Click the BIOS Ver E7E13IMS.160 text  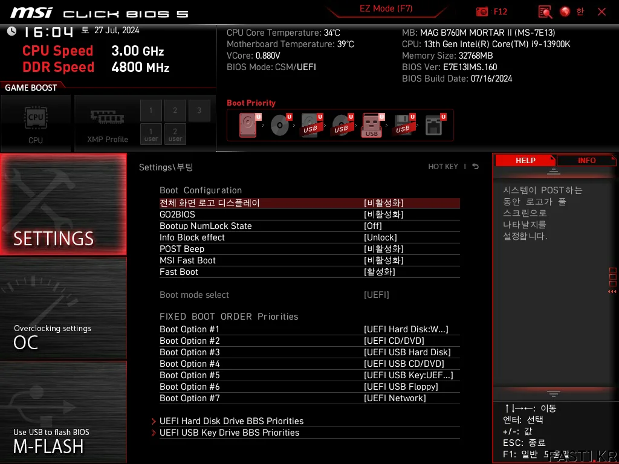click(x=449, y=67)
